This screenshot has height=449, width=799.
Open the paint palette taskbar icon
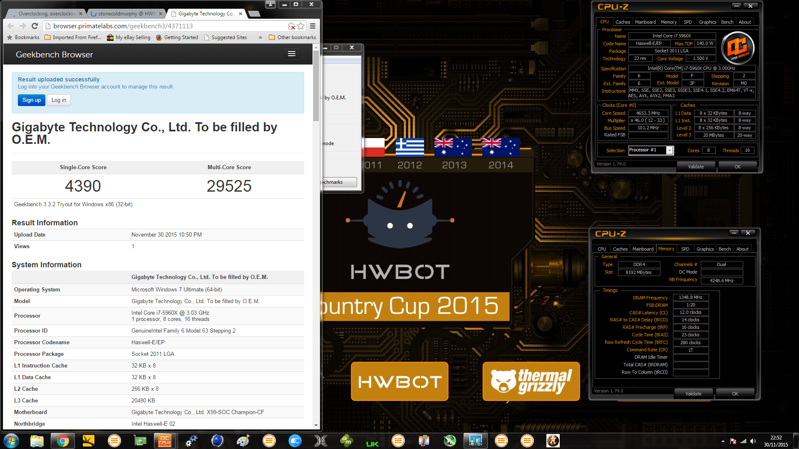tap(243, 441)
